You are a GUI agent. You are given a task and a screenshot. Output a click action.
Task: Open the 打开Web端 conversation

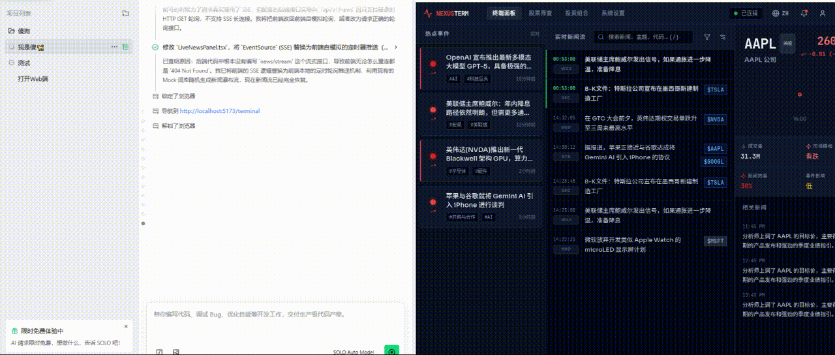point(33,78)
